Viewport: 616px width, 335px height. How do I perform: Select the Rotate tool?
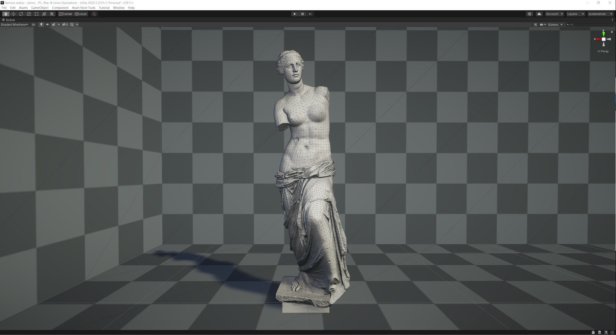click(x=21, y=14)
